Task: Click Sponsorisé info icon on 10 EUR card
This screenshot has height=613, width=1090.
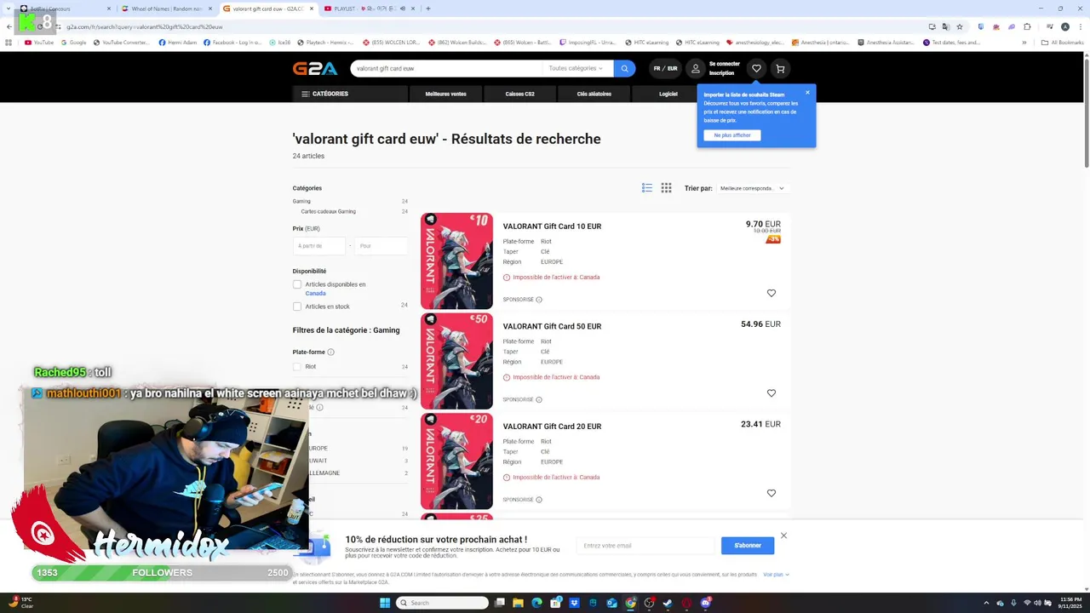Action: pos(539,300)
